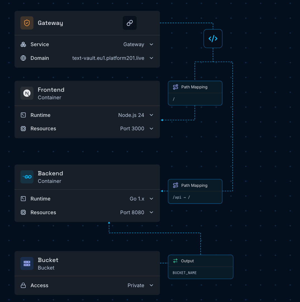300x302 pixels.
Task: Click the Backend Go logo icon
Action: pyautogui.click(x=27, y=177)
